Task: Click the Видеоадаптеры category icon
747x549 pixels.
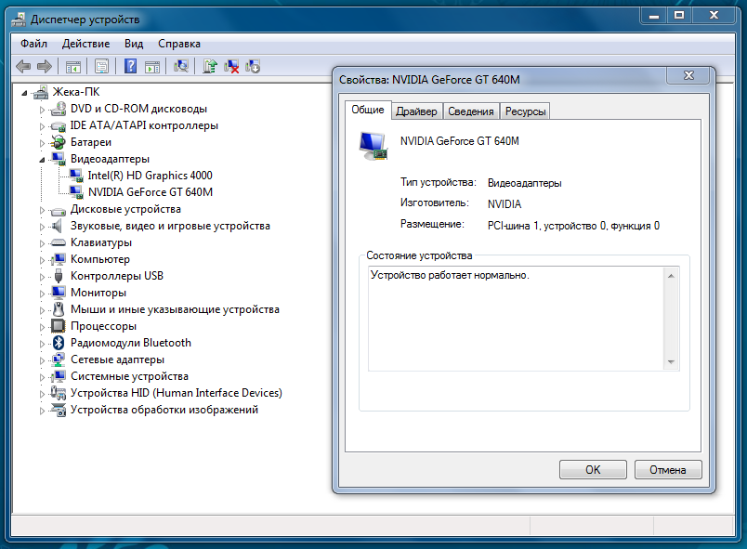Action: click(x=59, y=159)
